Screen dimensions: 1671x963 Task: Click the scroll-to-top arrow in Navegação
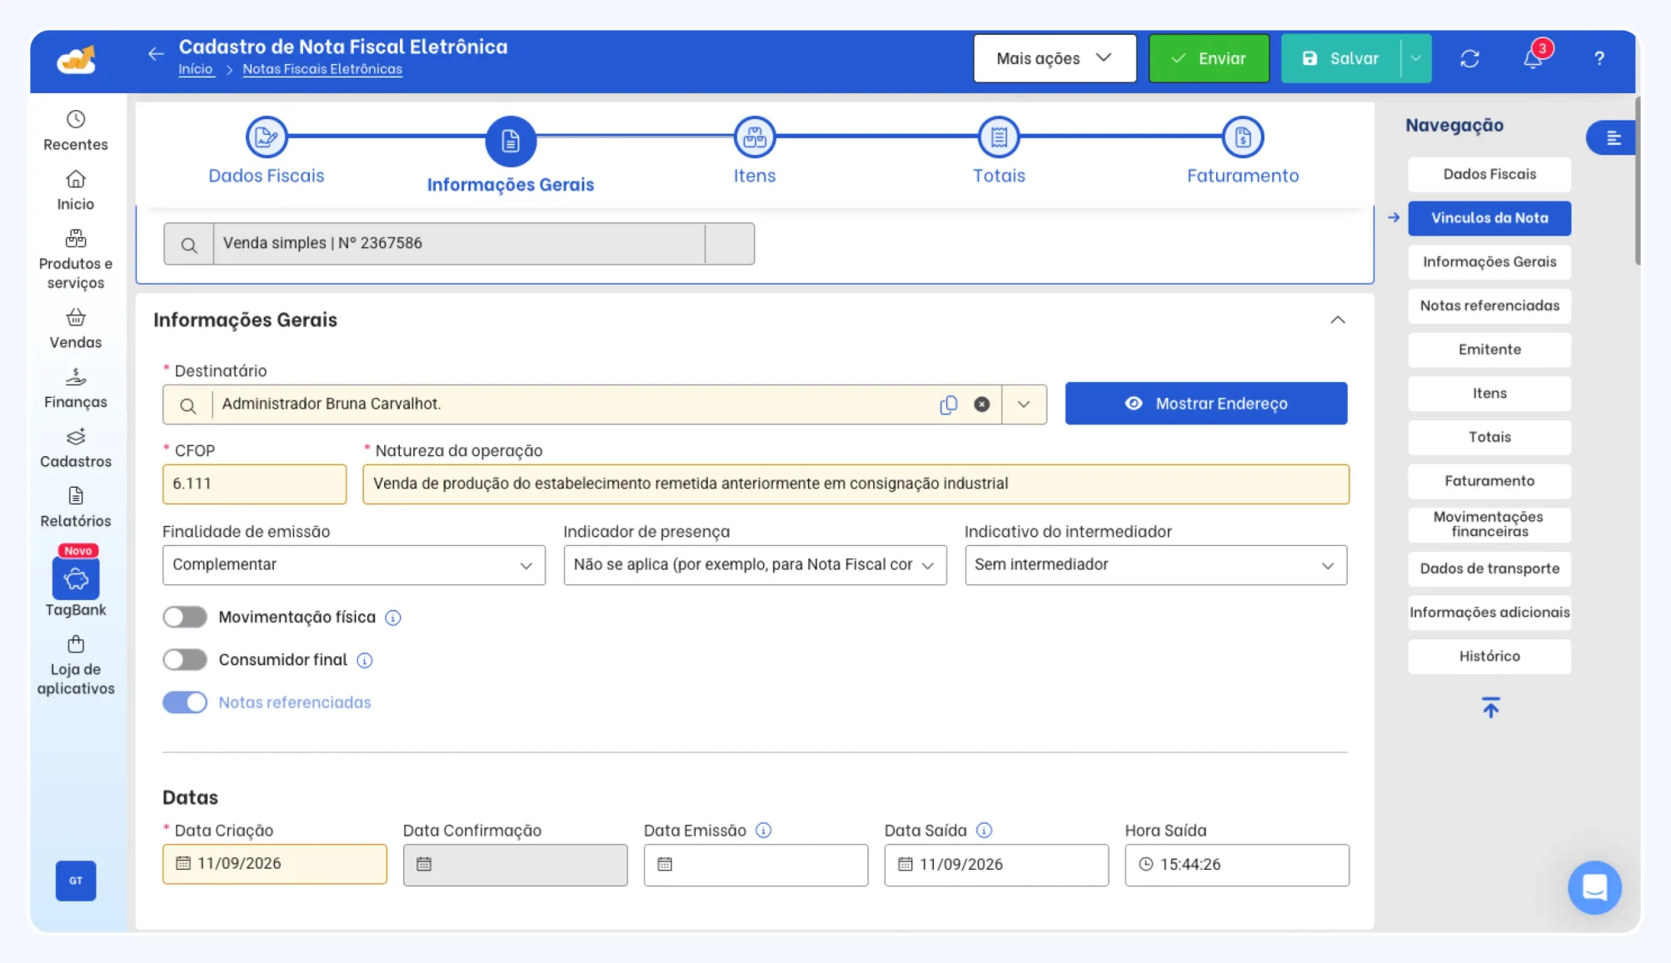point(1490,708)
